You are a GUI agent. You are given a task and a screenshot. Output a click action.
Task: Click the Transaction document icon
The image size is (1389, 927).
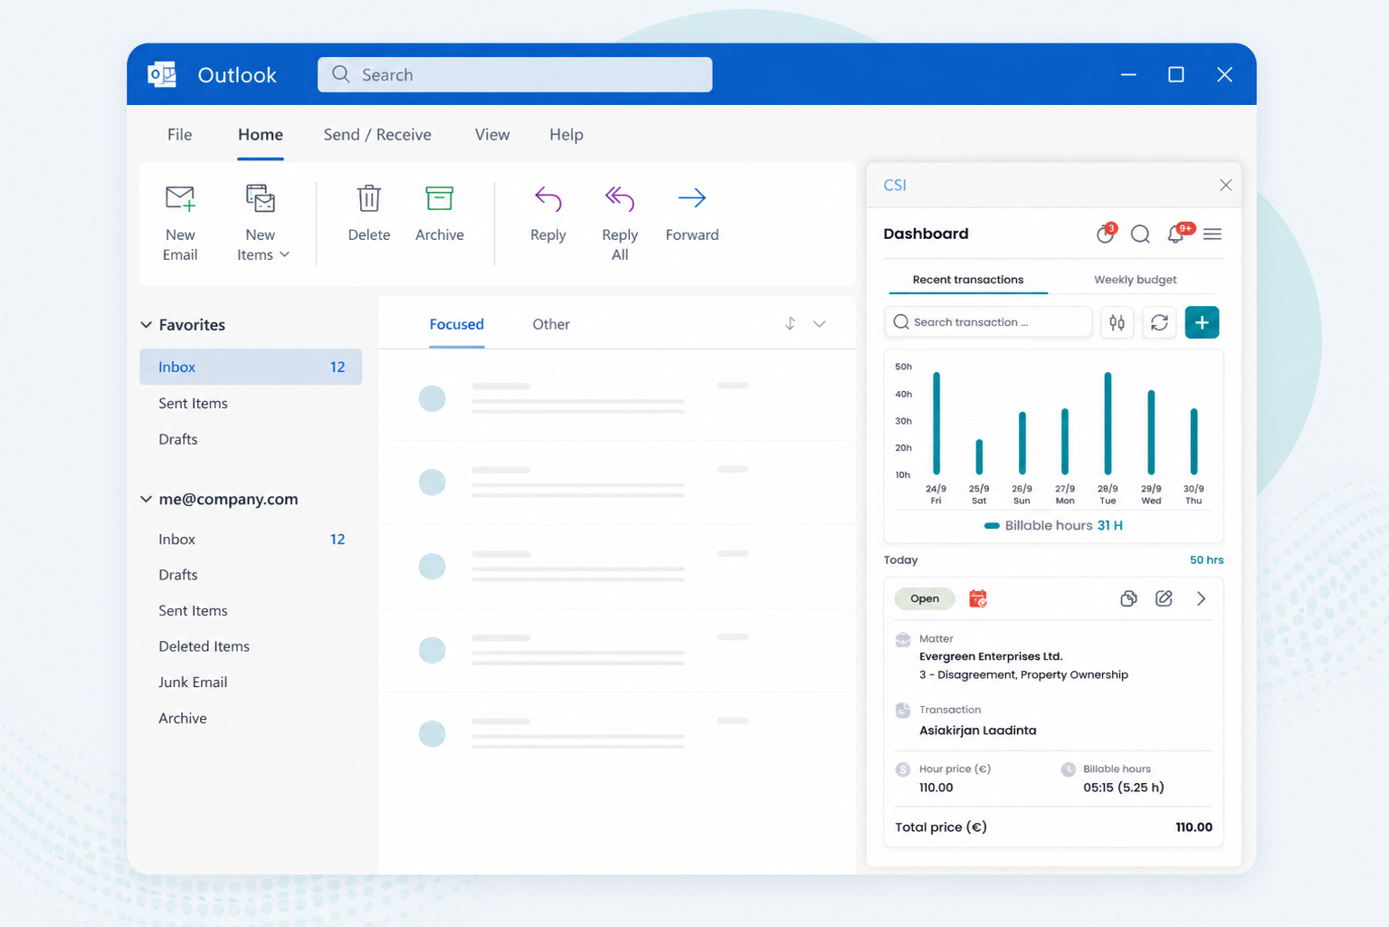coord(903,711)
